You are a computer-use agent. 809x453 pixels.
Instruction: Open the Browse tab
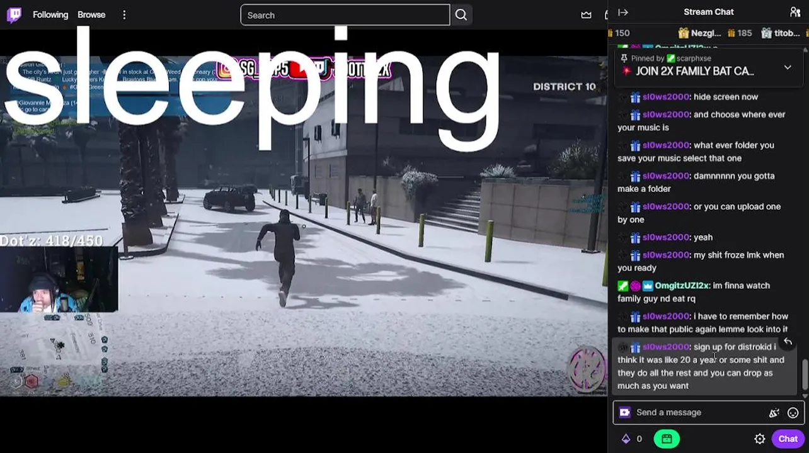(x=91, y=14)
